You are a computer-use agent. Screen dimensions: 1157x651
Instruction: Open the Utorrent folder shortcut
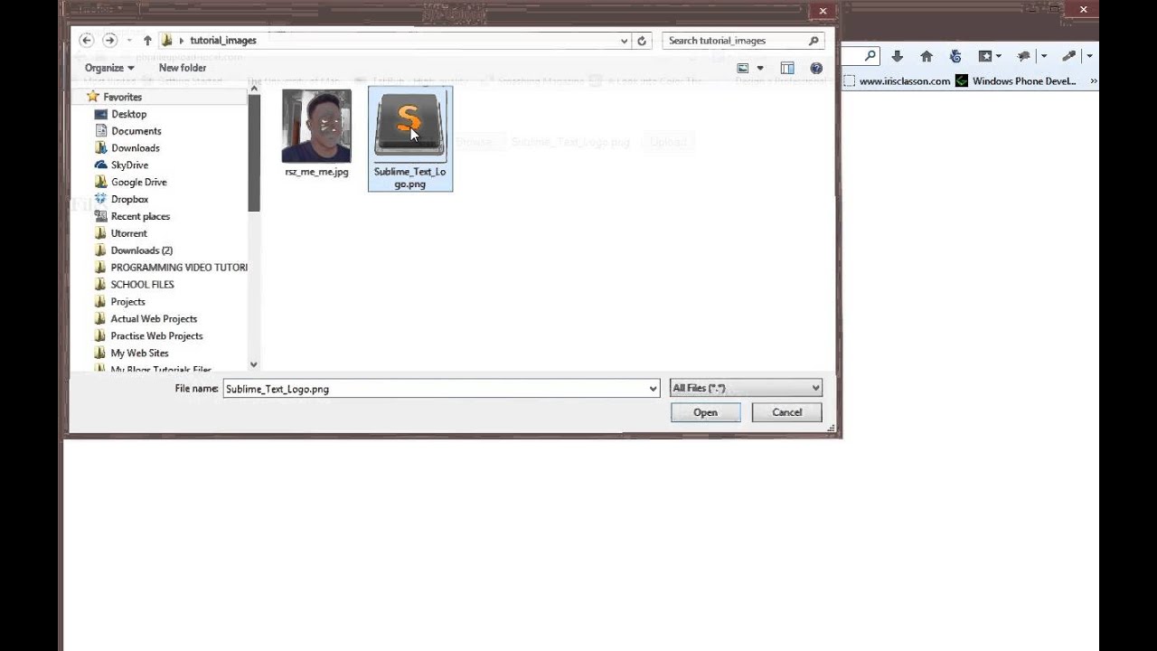point(128,233)
